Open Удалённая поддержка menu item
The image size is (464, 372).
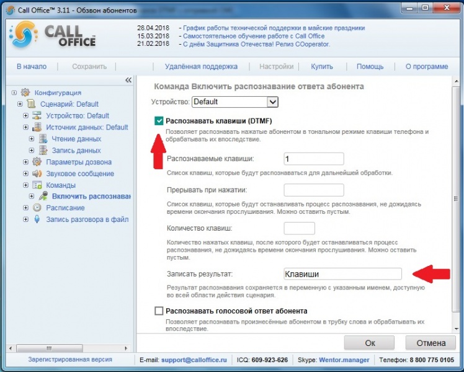click(x=201, y=66)
